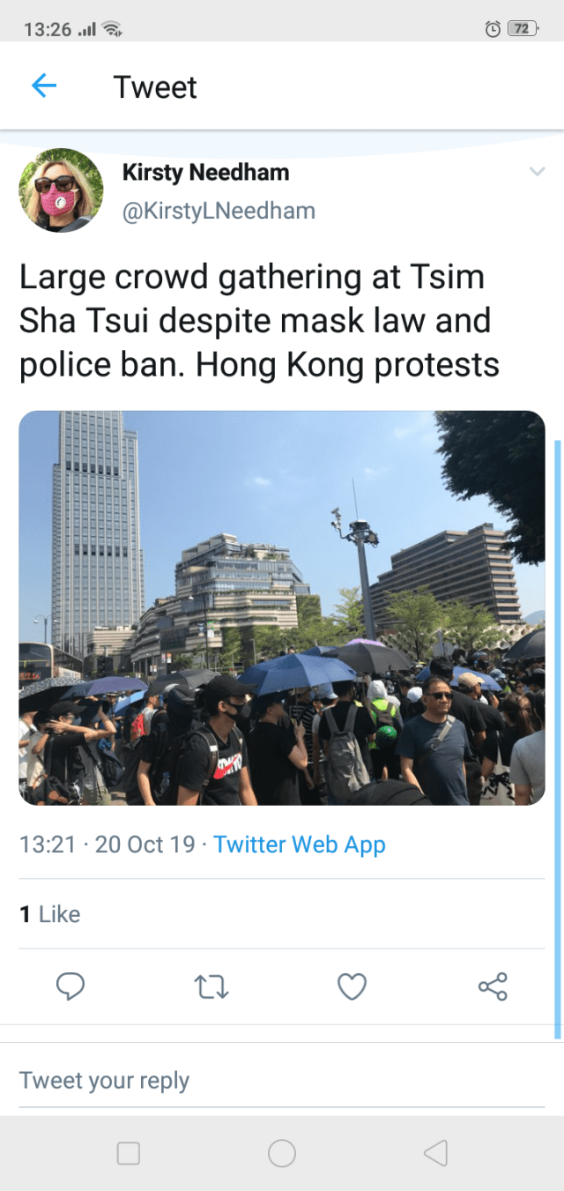Image resolution: width=564 pixels, height=1191 pixels.
Task: Open the reply speech bubble icon
Action: (x=70, y=986)
